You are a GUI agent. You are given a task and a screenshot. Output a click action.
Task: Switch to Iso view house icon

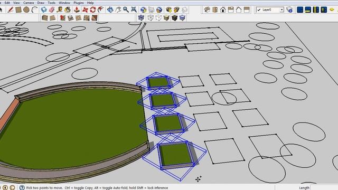click(207, 9)
